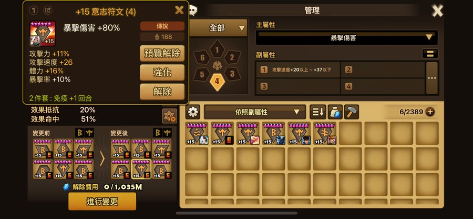Click the hammer crafting icon
The image size is (473, 219).
coord(352,112)
